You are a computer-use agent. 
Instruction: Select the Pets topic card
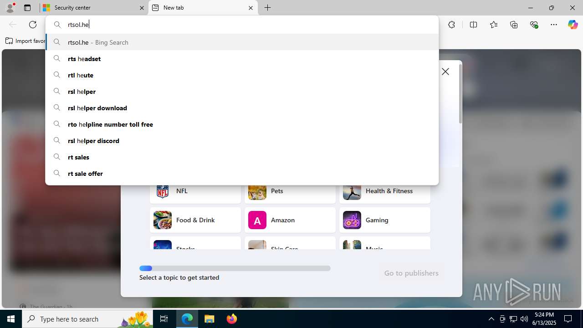[290, 194]
